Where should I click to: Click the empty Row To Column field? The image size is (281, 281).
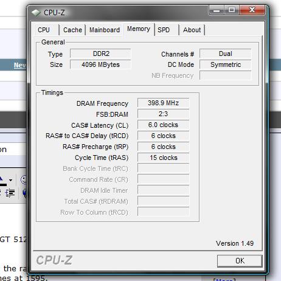click(164, 212)
